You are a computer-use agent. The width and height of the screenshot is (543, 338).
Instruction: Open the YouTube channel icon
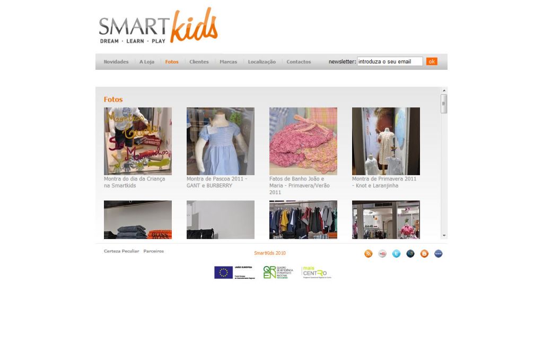(382, 254)
